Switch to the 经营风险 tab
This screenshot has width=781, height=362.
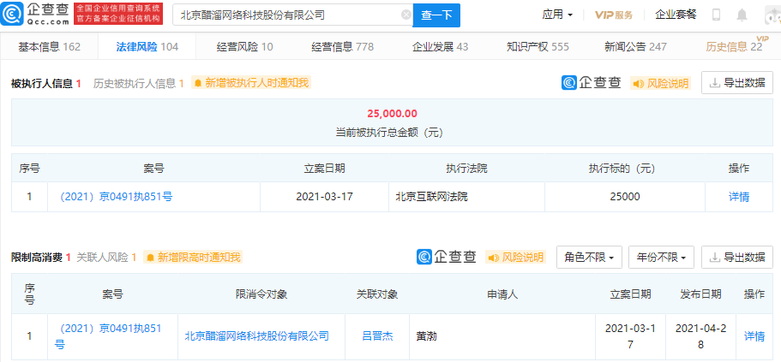pos(244,47)
